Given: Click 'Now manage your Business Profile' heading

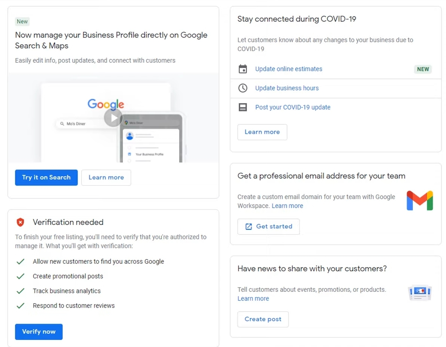Looking at the screenshot, I should pyautogui.click(x=111, y=40).
